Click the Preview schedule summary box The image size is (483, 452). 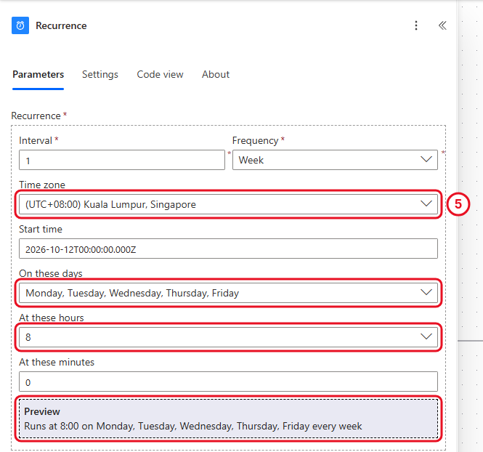[x=228, y=419]
